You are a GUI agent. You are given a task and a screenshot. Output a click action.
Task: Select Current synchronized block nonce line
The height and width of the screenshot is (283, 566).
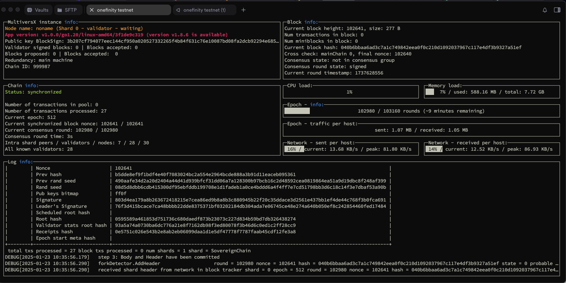pos(74,124)
